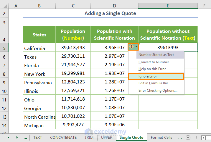The height and width of the screenshot is (142, 211).
Task: Switch to the TRIM sheet tab
Action: (89, 137)
